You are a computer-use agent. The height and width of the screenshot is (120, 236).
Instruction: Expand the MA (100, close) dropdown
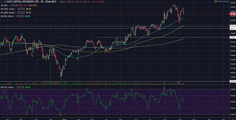(x=15, y=9)
